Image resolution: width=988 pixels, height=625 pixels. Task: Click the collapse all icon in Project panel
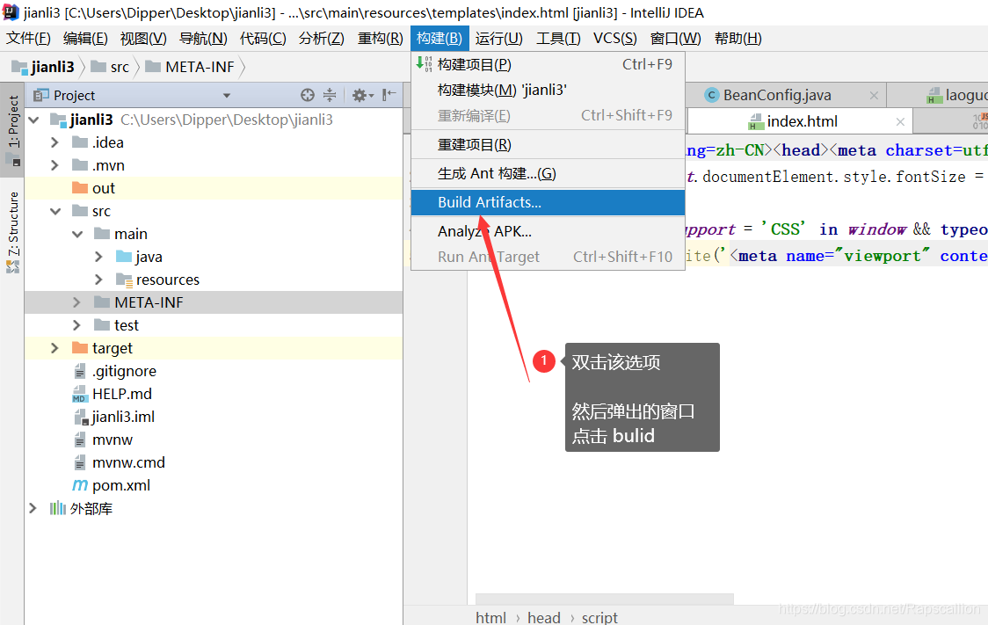(330, 95)
